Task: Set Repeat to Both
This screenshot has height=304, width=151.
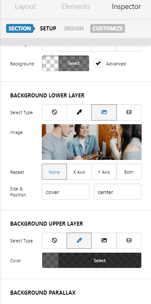Action: click(129, 172)
